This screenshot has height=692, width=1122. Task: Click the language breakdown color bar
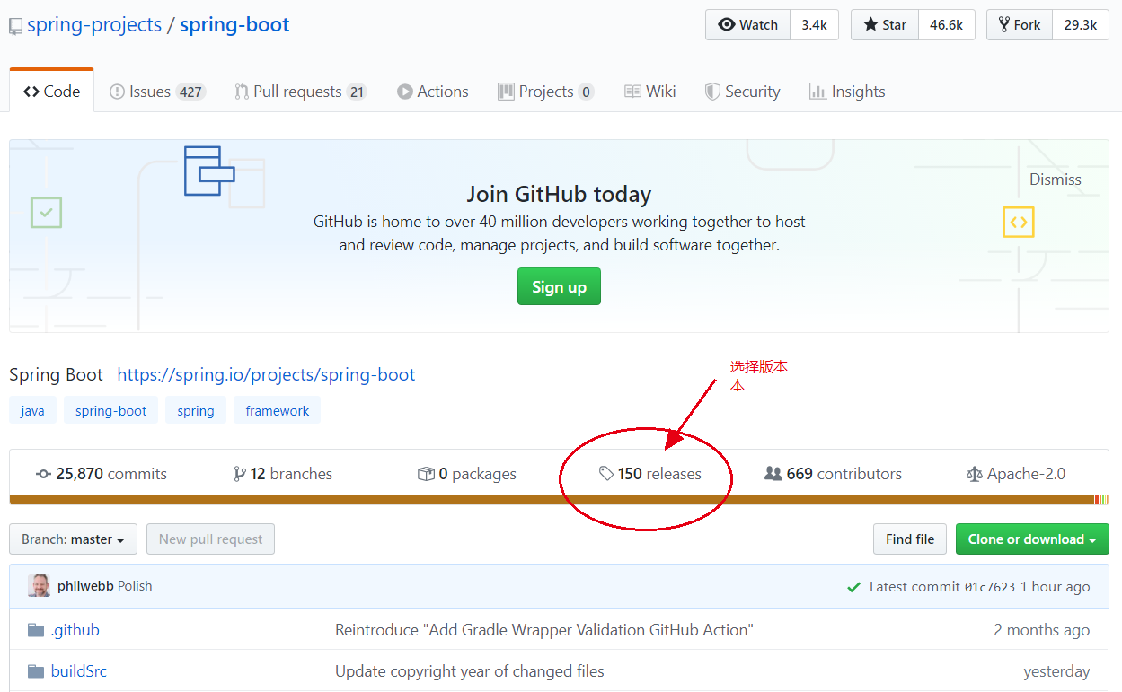click(x=559, y=500)
